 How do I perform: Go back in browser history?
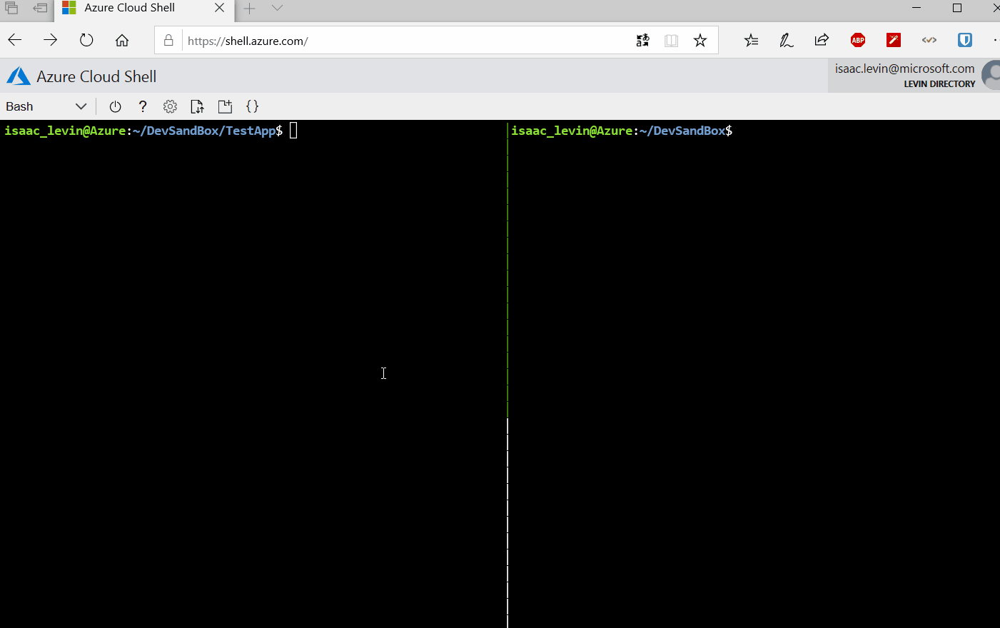coord(15,40)
